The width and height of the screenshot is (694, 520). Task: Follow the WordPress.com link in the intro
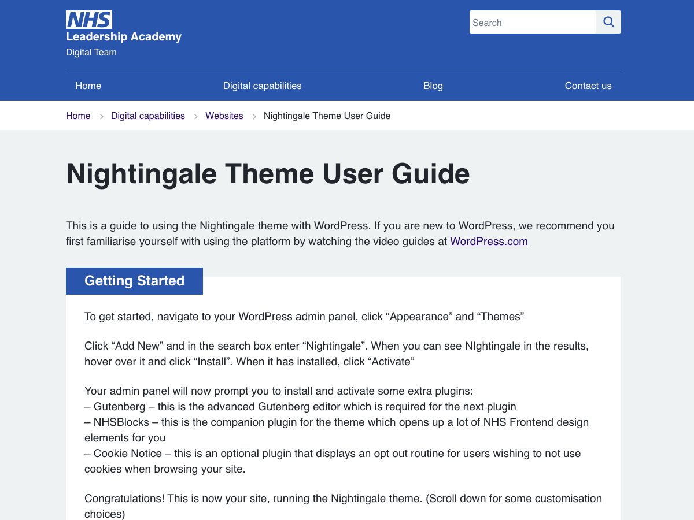click(489, 241)
